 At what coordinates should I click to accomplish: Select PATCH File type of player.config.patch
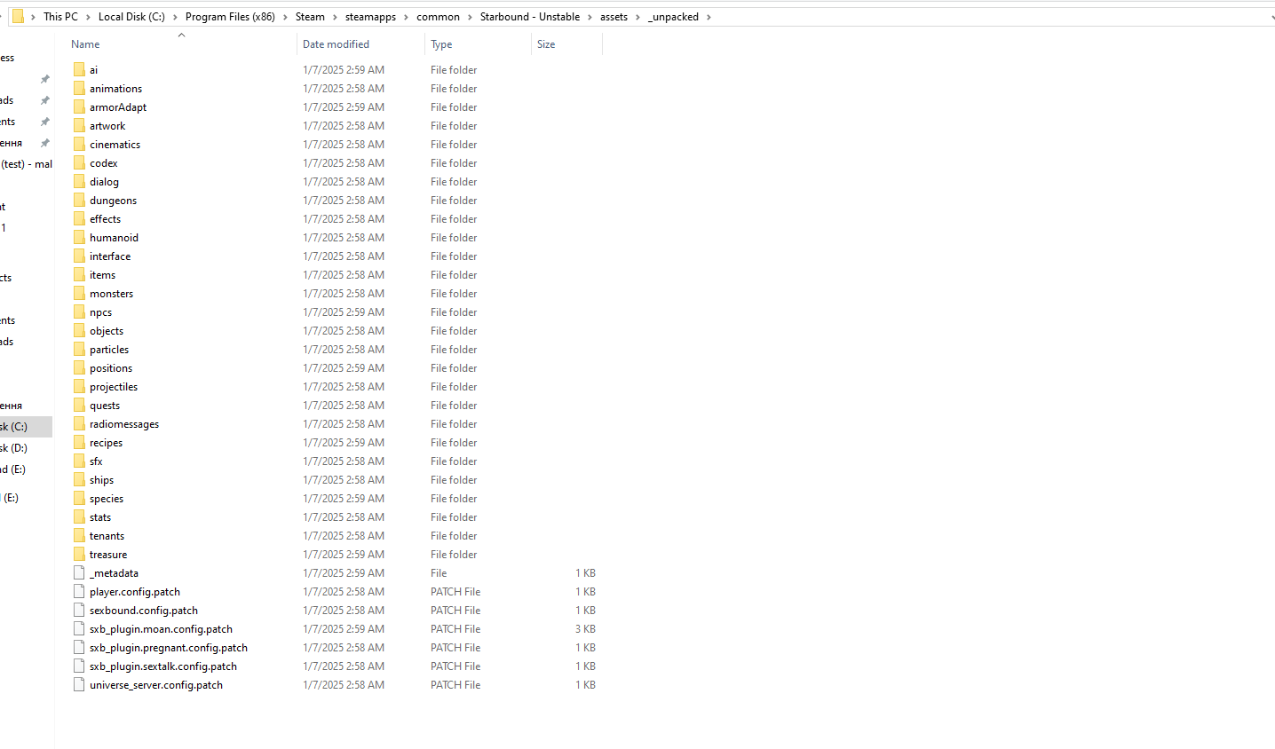(x=455, y=592)
